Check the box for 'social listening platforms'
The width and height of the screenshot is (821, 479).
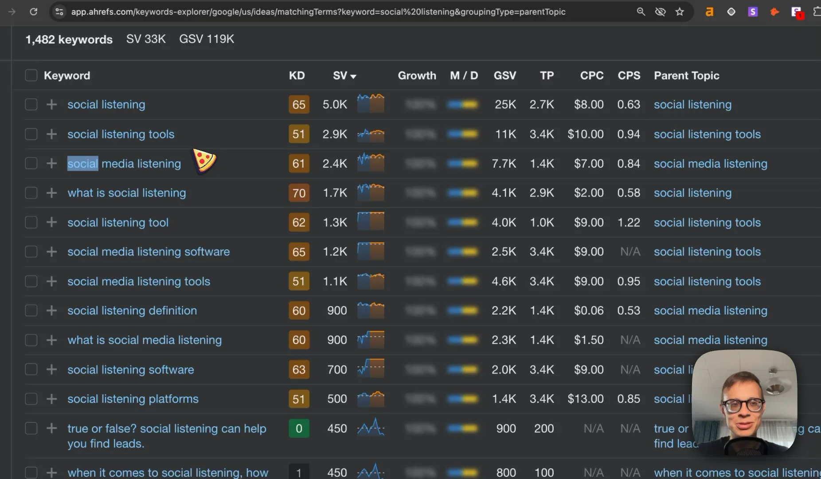[31, 399]
